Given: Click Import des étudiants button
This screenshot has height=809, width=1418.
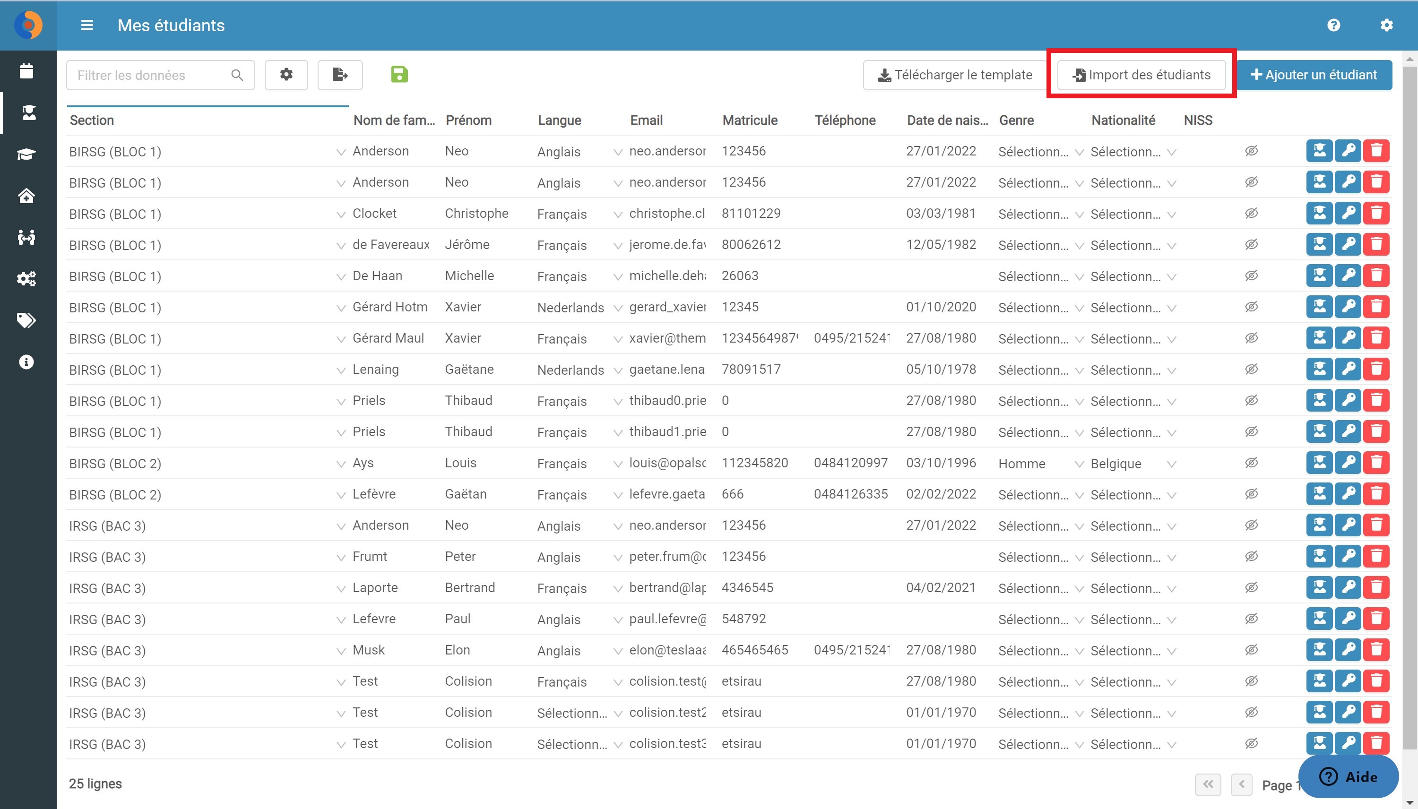Looking at the screenshot, I should tap(1141, 75).
